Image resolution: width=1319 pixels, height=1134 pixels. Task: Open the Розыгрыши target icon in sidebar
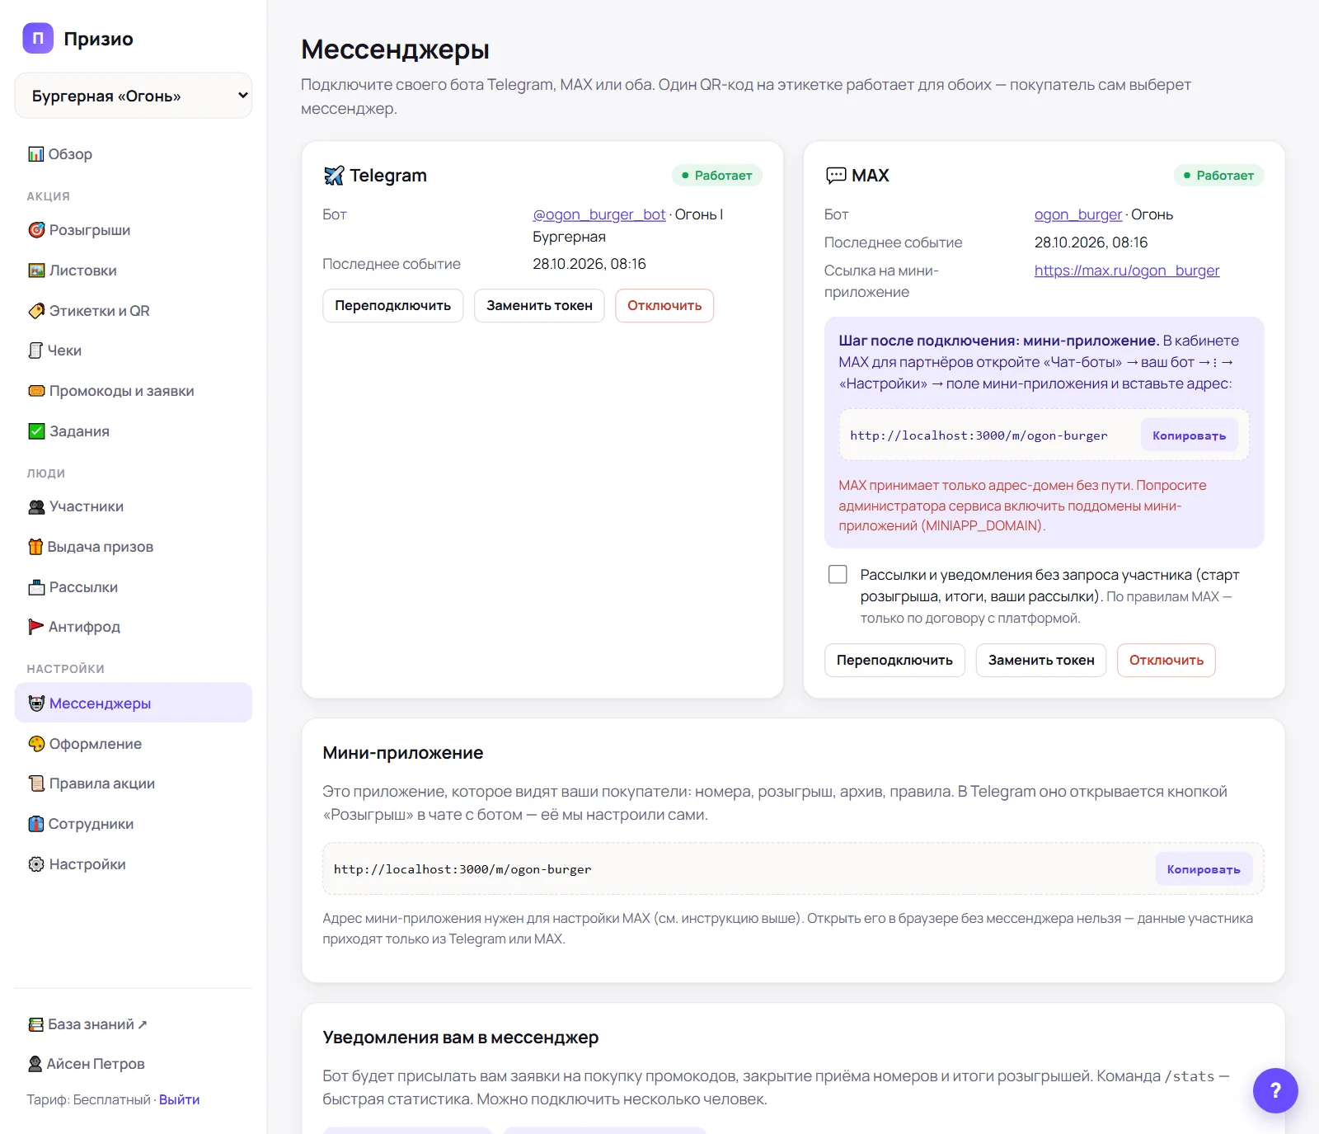(x=36, y=230)
